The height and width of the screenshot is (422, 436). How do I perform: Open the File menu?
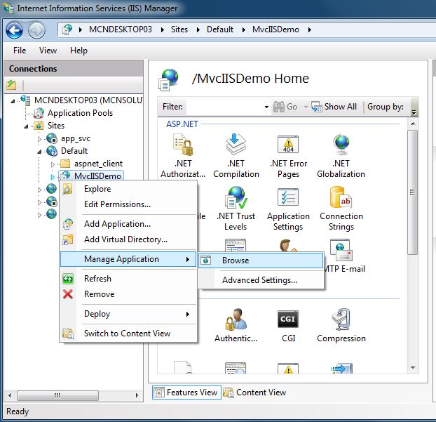[20, 51]
